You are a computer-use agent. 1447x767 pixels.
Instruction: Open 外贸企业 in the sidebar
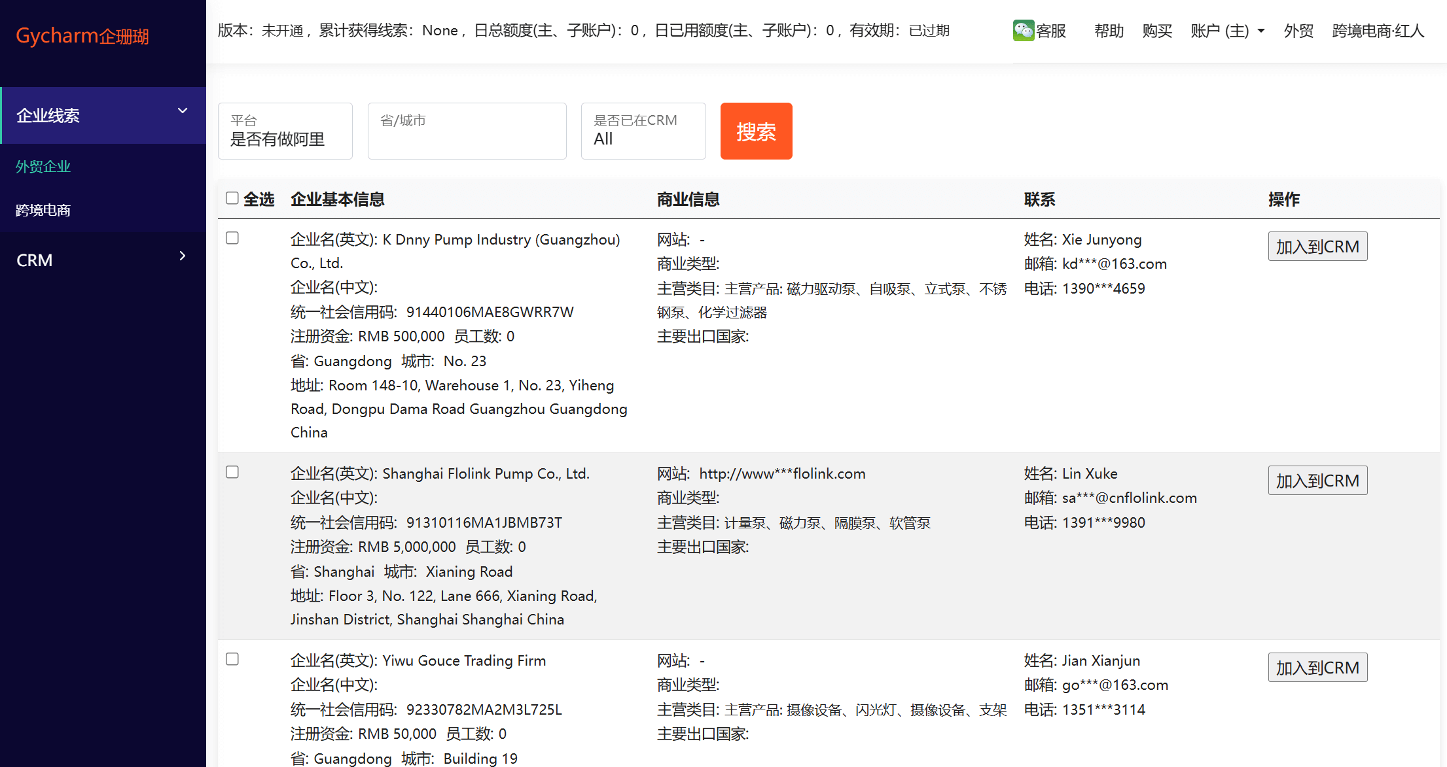[x=43, y=167]
